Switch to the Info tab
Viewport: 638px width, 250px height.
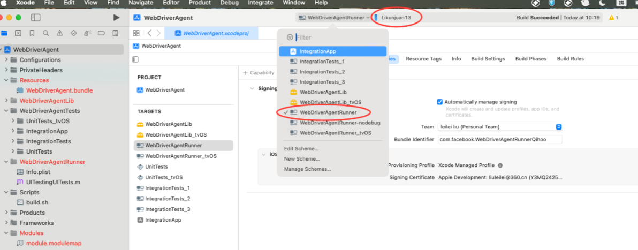pyautogui.click(x=456, y=59)
